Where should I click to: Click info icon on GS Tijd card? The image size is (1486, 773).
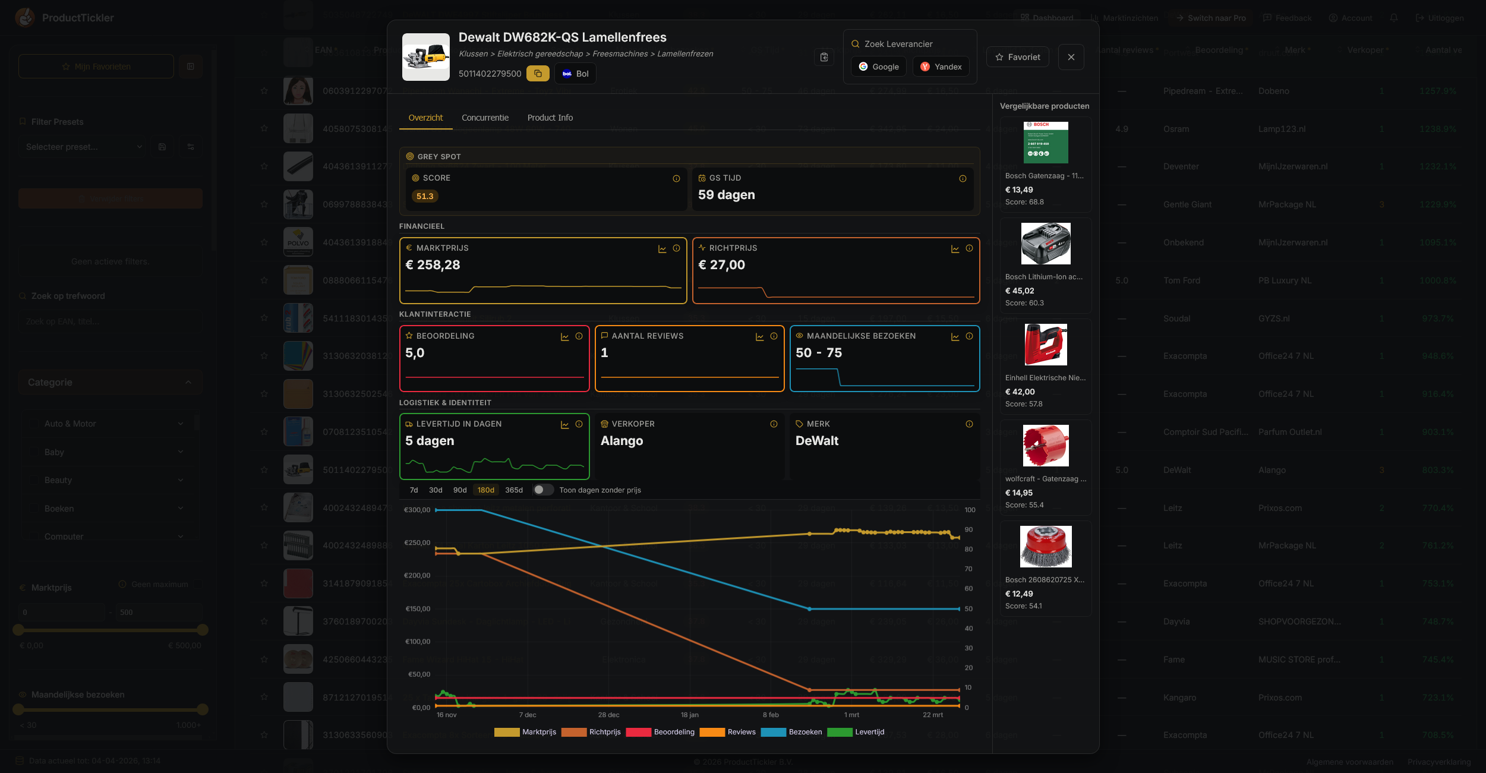point(963,179)
